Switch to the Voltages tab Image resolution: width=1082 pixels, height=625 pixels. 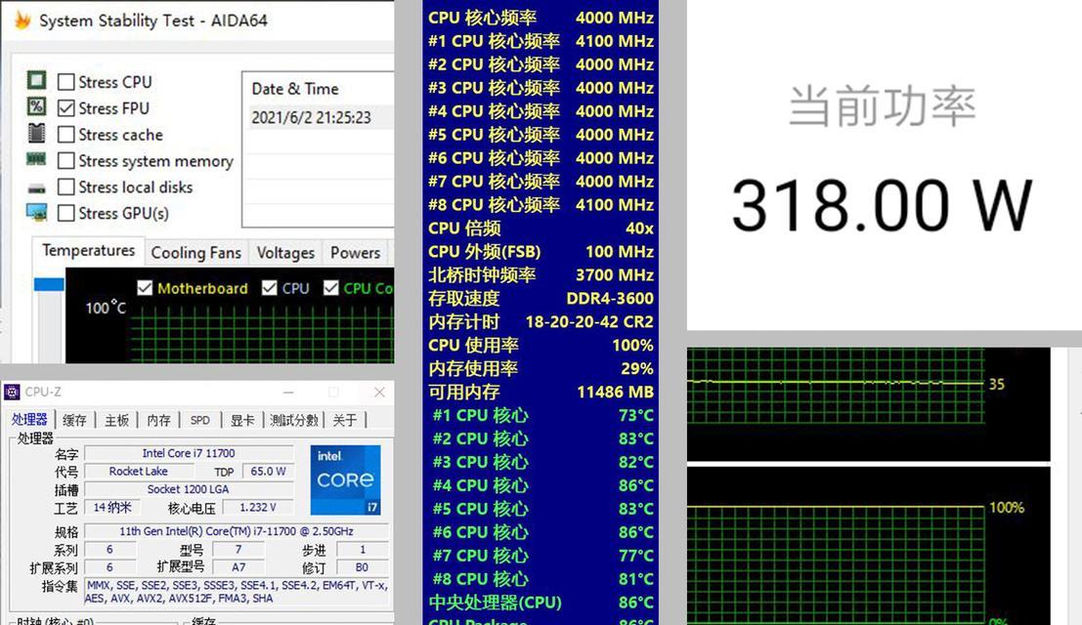pos(285,253)
